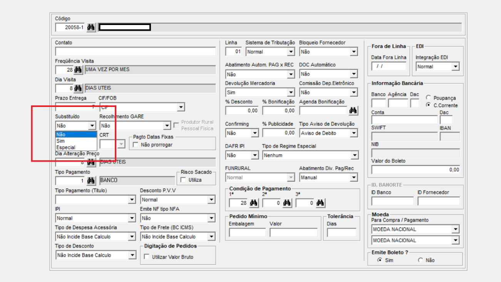Viewport: 501px width, 282px height.
Task: Check the 'Não prorrogar' checkbox
Action: click(x=136, y=145)
